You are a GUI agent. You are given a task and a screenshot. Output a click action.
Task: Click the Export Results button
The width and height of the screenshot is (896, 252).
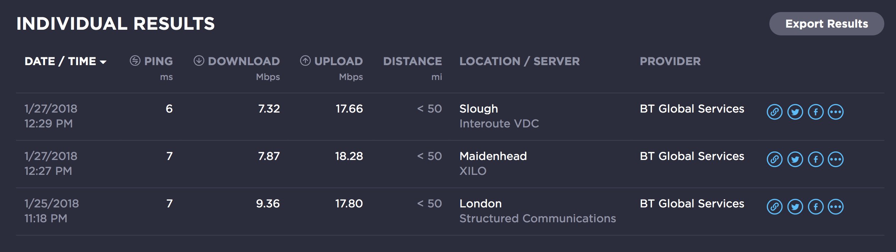(826, 24)
